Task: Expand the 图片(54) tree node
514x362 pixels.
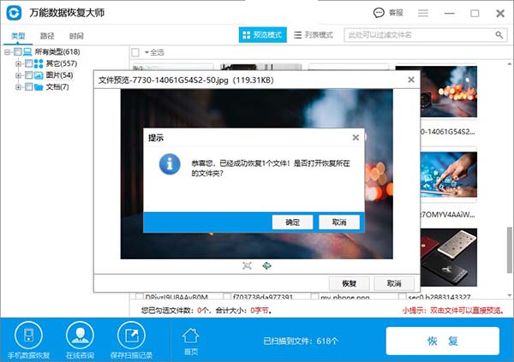Action: tap(18, 75)
